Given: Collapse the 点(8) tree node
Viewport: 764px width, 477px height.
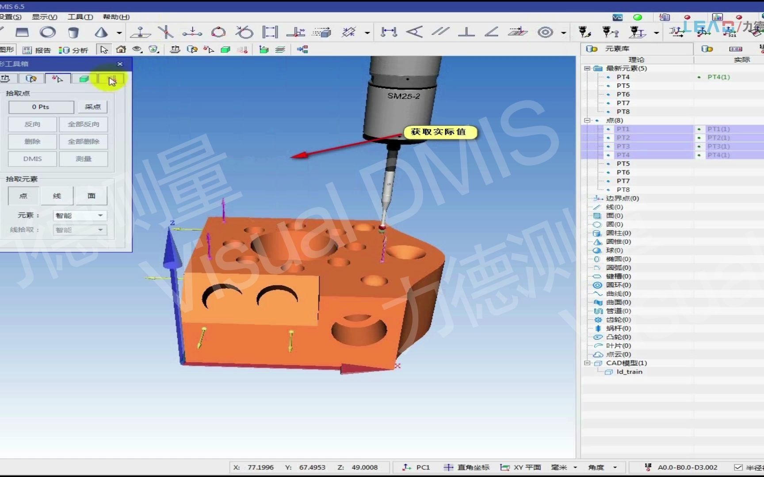Looking at the screenshot, I should click(587, 120).
